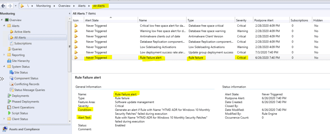Viewport: 330px width, 134px height.
Task: Select the Low deployment success rate alert row
Action: [201, 52]
